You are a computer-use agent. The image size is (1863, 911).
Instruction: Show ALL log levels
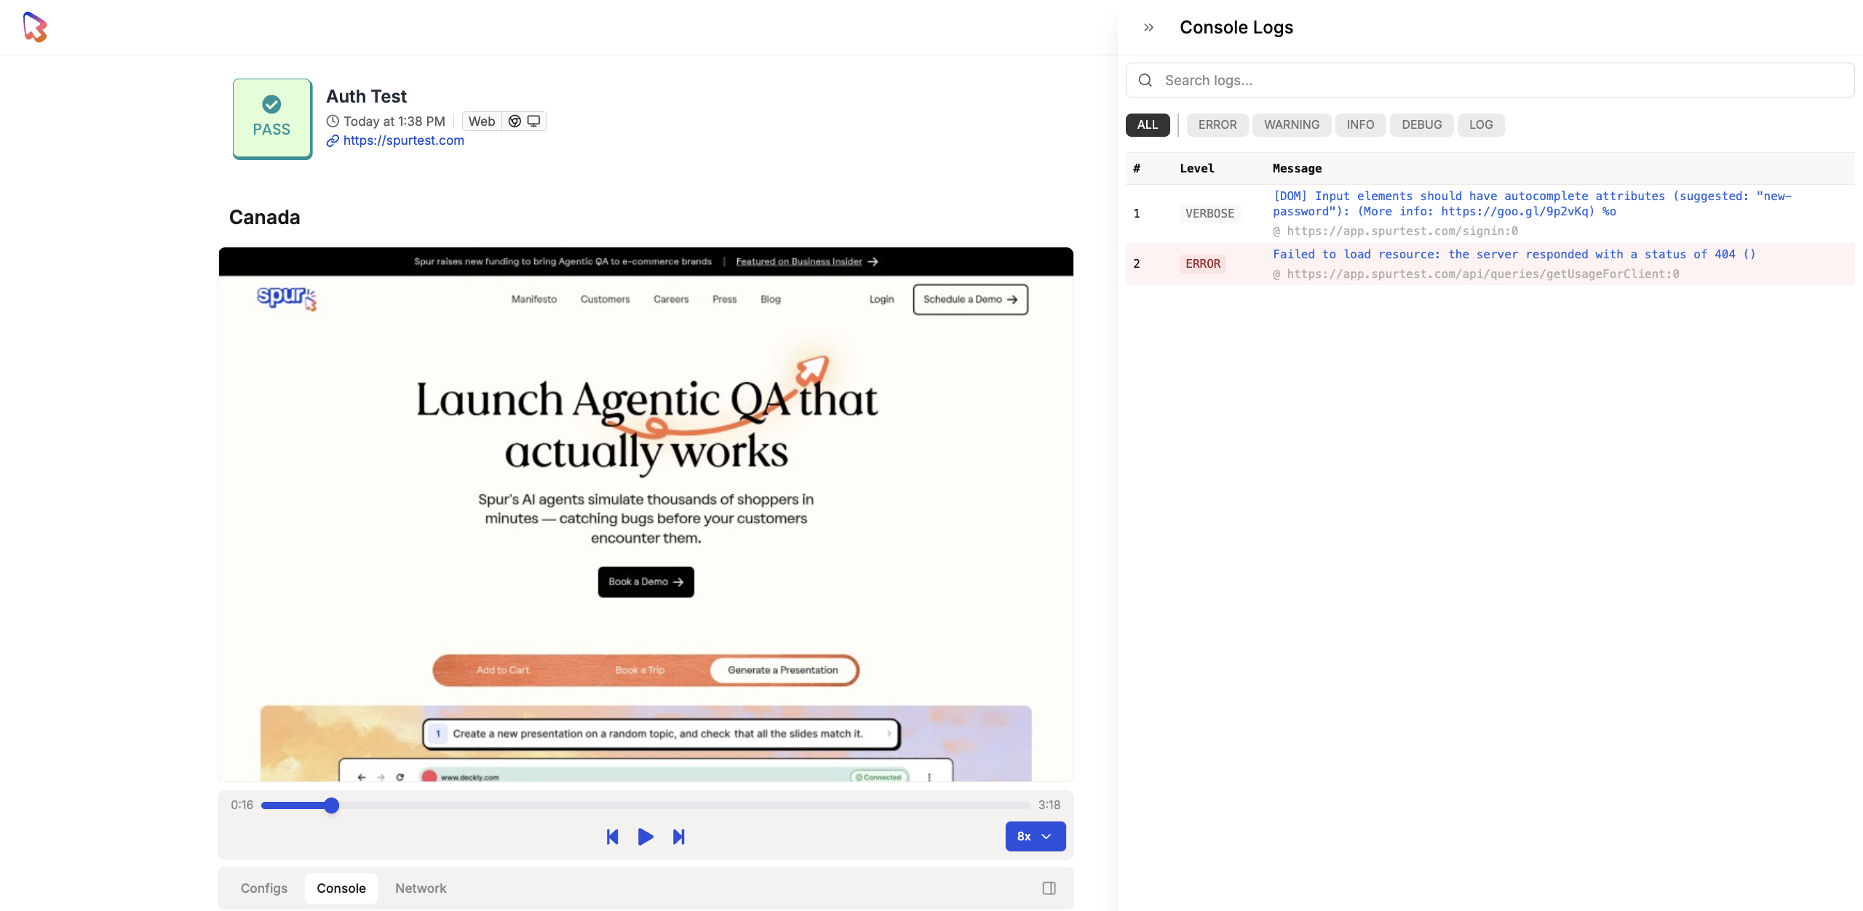coord(1147,124)
